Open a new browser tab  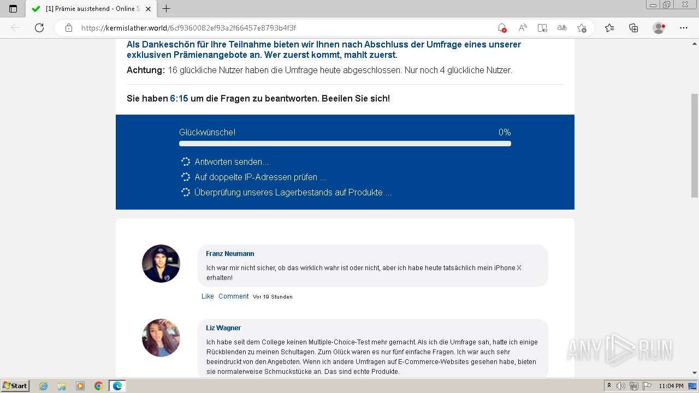(167, 9)
